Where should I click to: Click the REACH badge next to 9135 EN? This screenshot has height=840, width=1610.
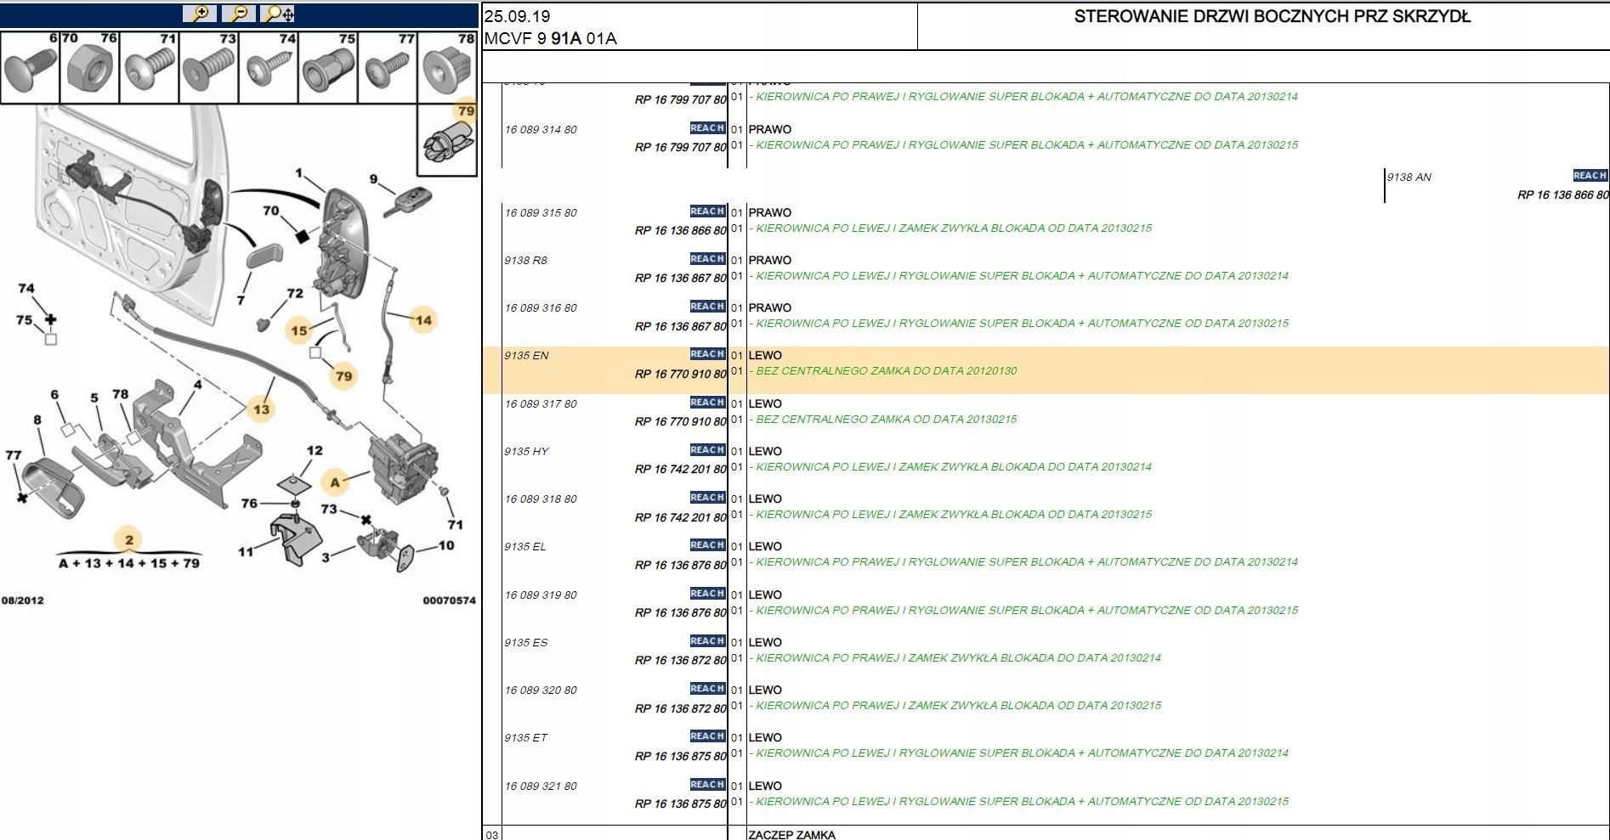point(707,354)
